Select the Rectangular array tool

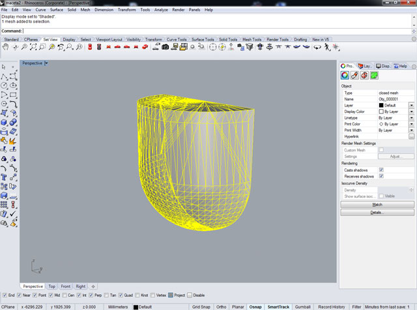coord(4,205)
